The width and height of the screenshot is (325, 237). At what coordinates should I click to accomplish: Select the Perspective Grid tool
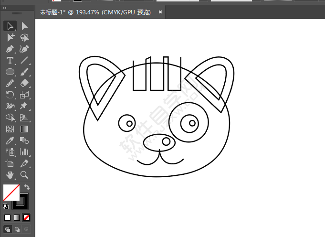[x=24, y=118]
